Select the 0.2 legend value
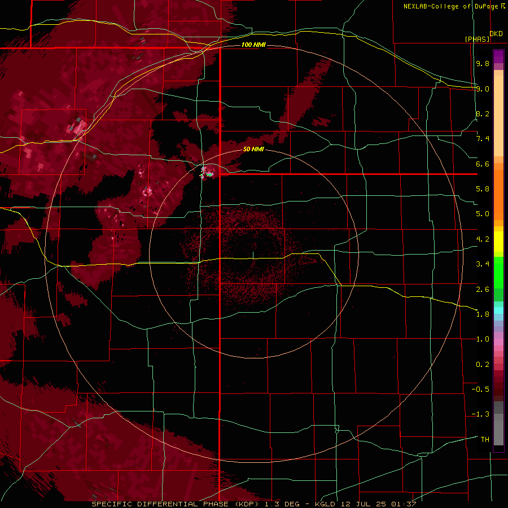 [x=483, y=365]
